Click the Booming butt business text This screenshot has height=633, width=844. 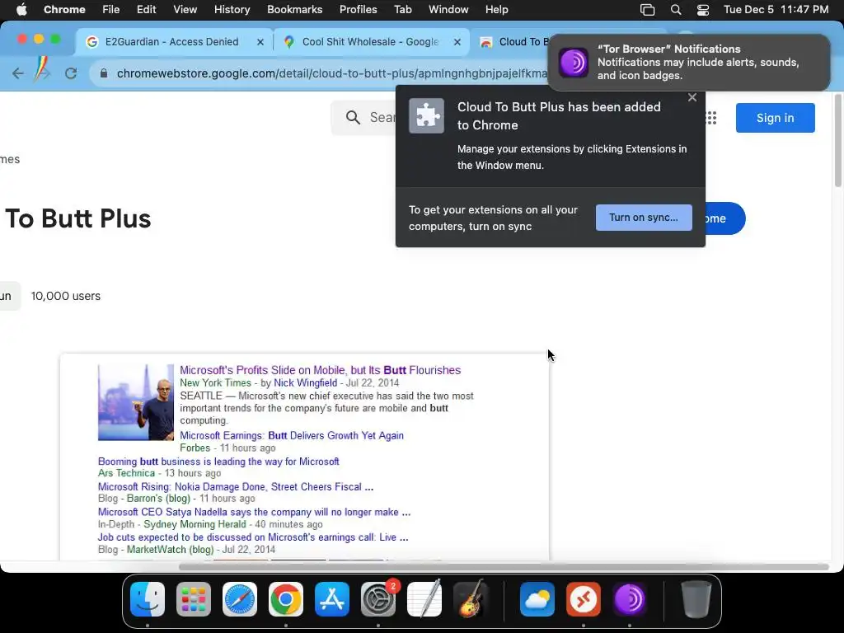[x=218, y=462]
